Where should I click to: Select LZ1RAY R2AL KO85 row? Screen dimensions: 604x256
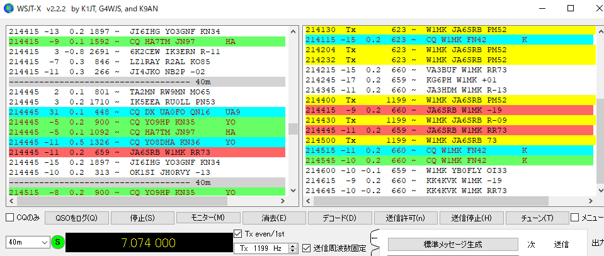pyautogui.click(x=147, y=62)
